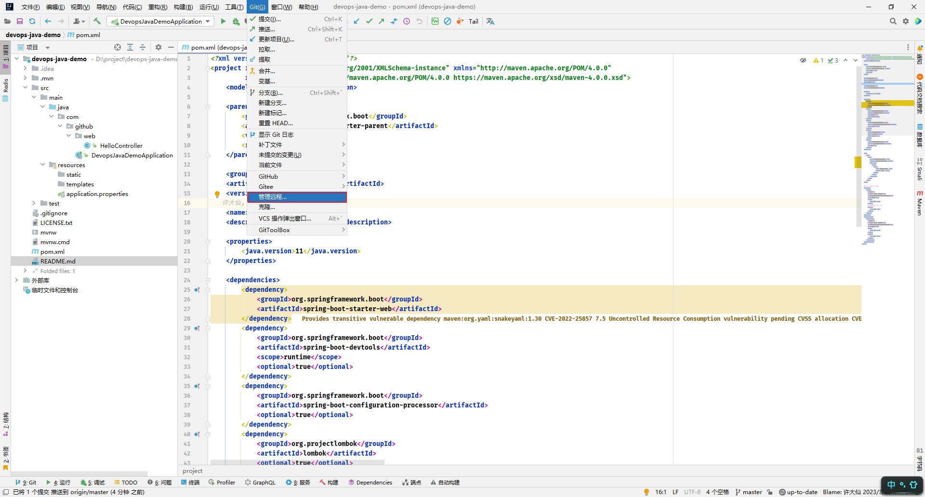Click the Tail button in toolbar

[474, 21]
